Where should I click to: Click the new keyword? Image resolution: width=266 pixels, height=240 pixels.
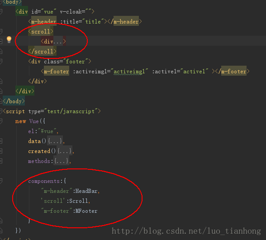tap(20, 121)
